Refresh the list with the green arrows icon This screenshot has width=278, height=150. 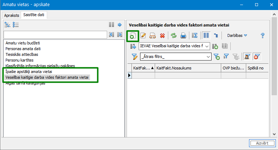[x=174, y=35]
